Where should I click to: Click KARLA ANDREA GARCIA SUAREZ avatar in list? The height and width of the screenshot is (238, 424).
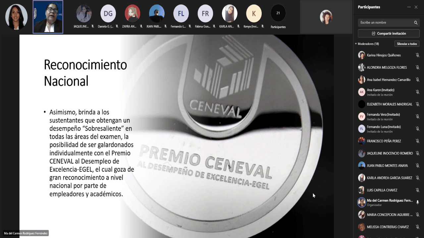pyautogui.click(x=362, y=178)
